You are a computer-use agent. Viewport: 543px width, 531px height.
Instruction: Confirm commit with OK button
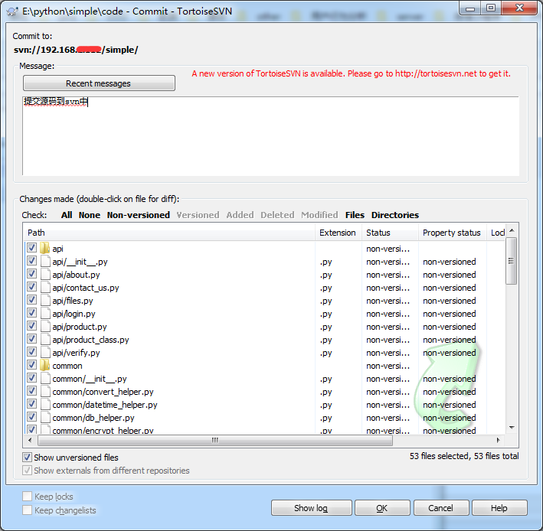(382, 508)
